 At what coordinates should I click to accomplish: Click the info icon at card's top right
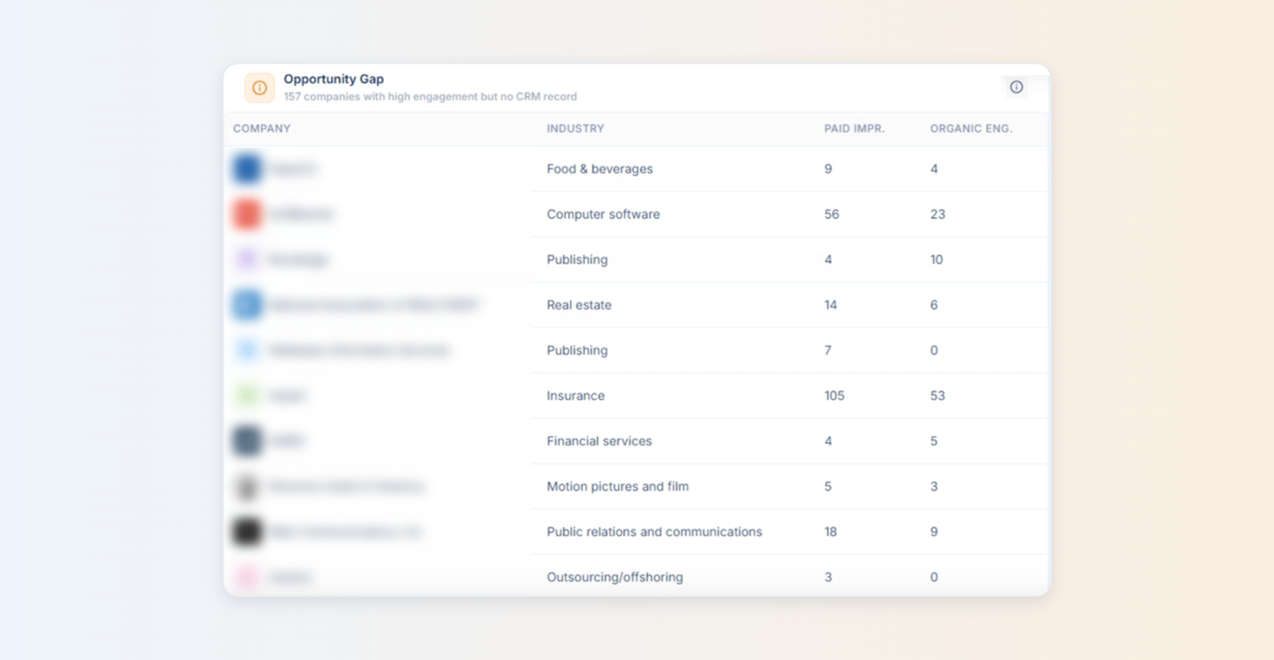point(1016,87)
